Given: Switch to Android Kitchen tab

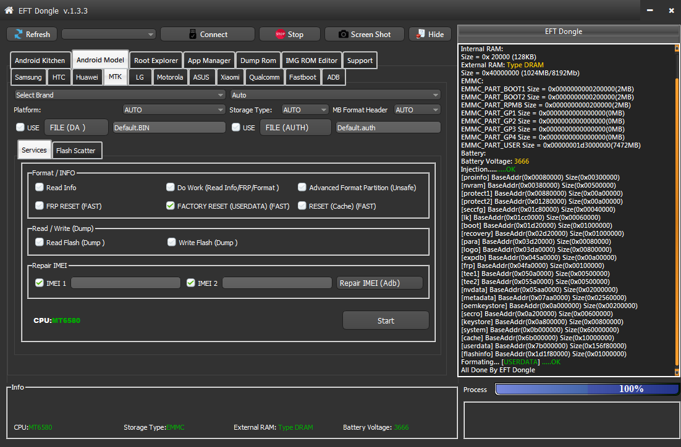Looking at the screenshot, I should (40, 61).
